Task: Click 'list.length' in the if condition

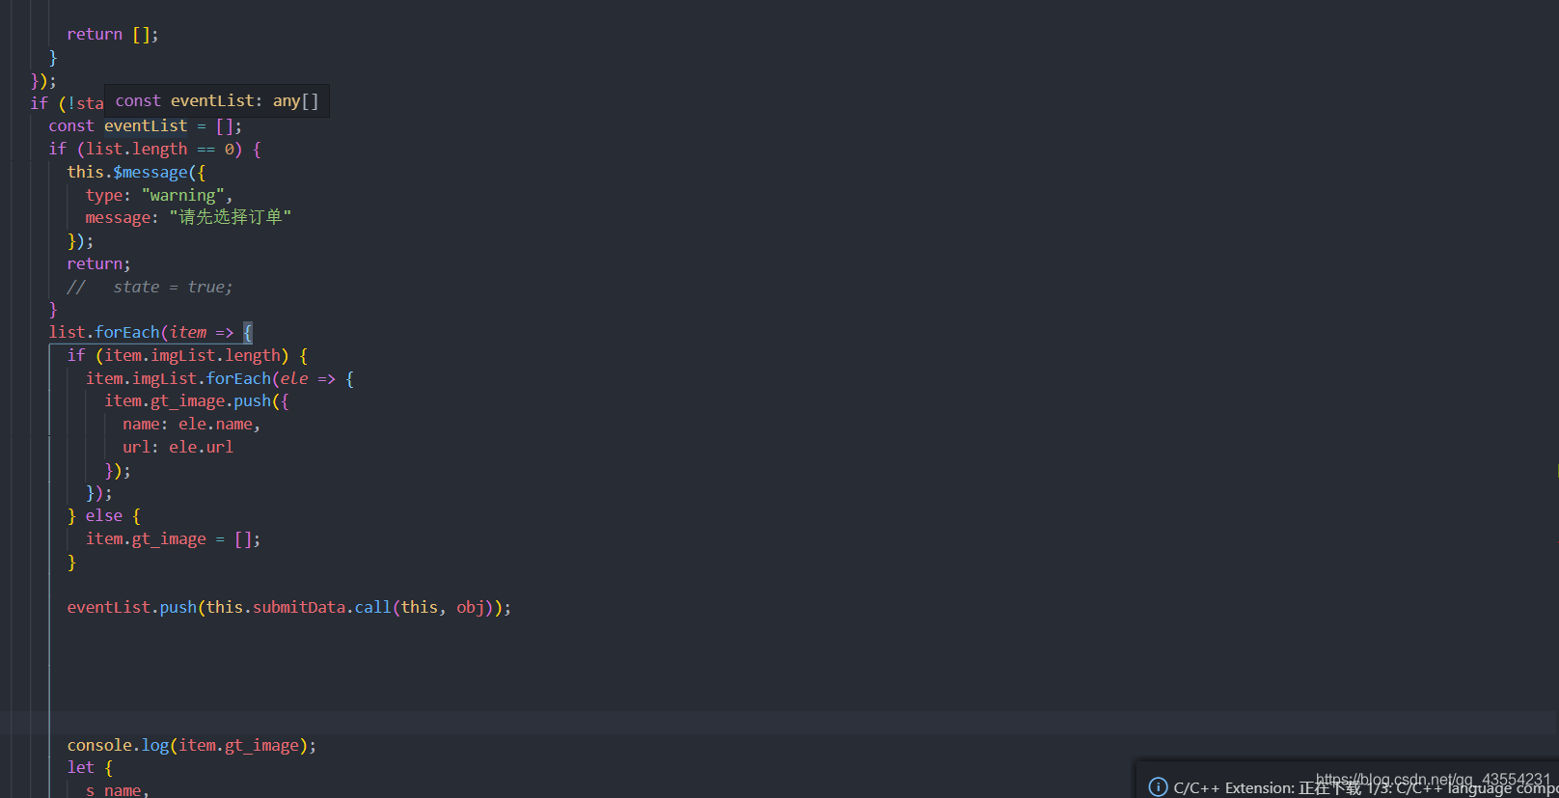Action: pyautogui.click(x=137, y=149)
